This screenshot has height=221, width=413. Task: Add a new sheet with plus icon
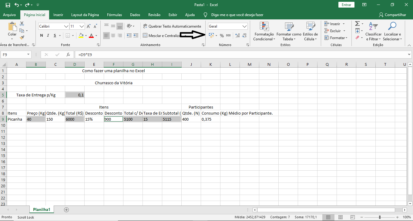66,209
